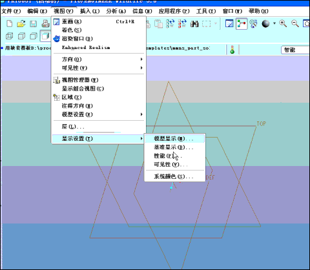Viewport: 310px width, 270px height.
Task: Select hidden line display style icon
Action: click(21, 36)
